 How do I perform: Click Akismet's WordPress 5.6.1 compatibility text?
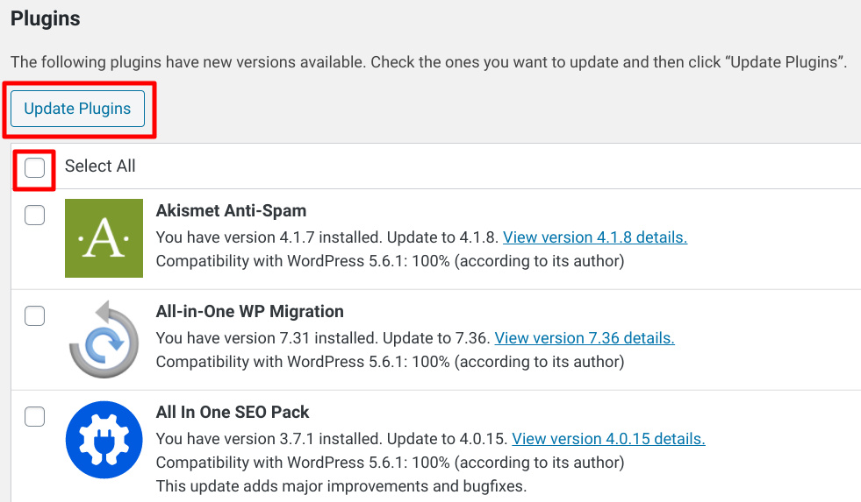390,261
